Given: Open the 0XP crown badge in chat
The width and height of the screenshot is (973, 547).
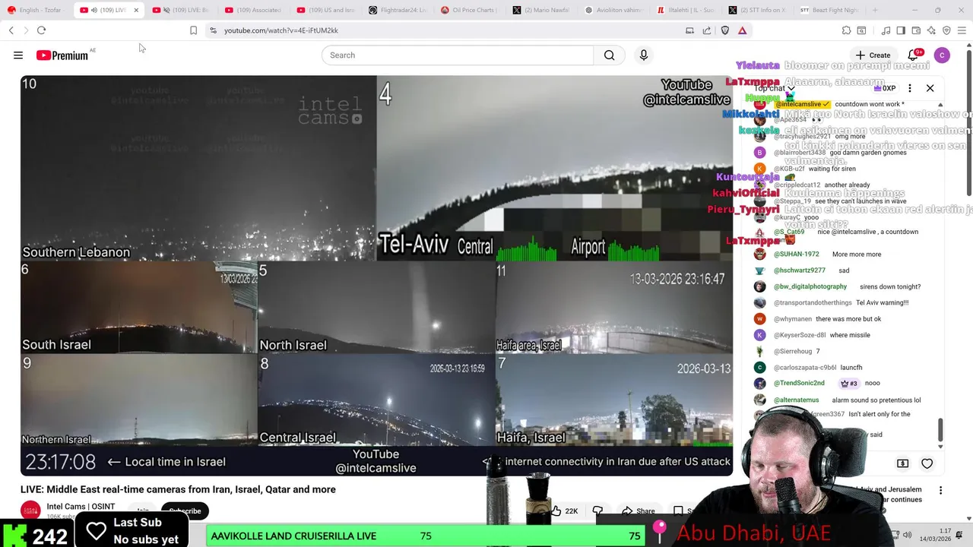Looking at the screenshot, I should 885,88.
